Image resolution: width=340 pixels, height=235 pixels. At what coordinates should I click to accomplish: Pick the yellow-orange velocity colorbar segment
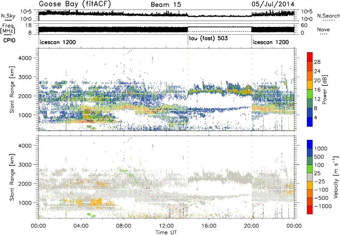click(x=310, y=185)
